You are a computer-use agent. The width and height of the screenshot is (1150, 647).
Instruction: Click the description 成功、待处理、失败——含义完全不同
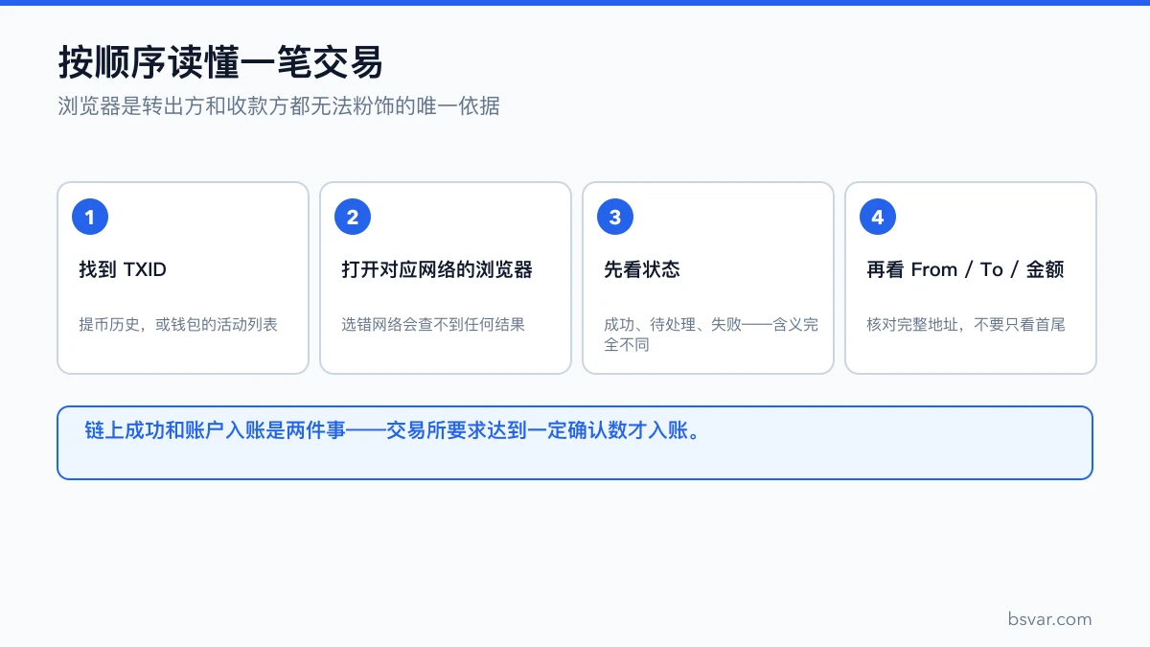[x=711, y=335]
